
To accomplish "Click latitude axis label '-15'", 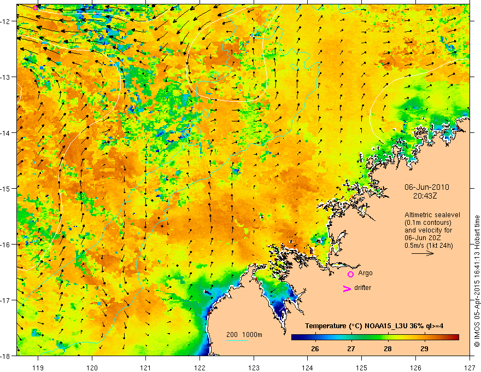I will pos(5,188).
